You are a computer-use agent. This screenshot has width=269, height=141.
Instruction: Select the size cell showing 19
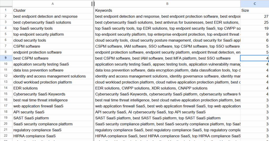point(254,28)
